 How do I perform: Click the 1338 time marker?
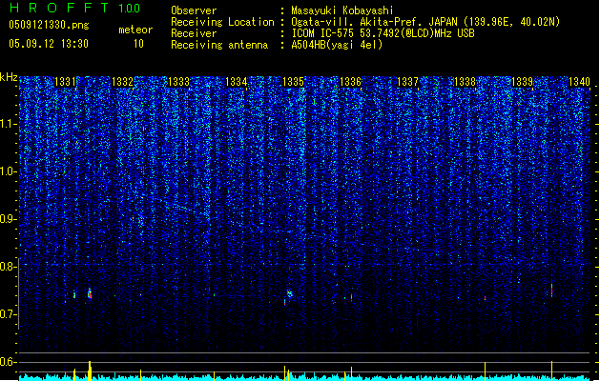pos(465,82)
